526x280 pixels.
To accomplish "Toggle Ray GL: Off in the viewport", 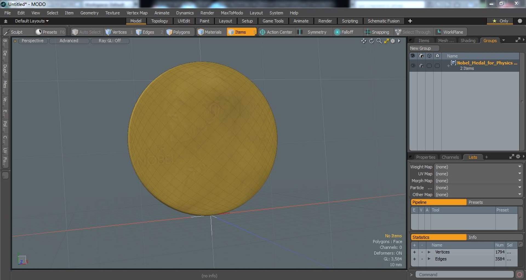I will coord(110,41).
